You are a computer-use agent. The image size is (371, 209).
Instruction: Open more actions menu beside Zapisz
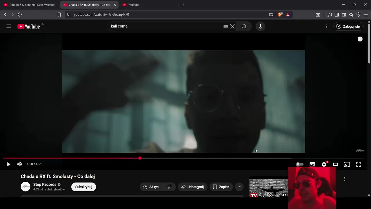point(239,187)
